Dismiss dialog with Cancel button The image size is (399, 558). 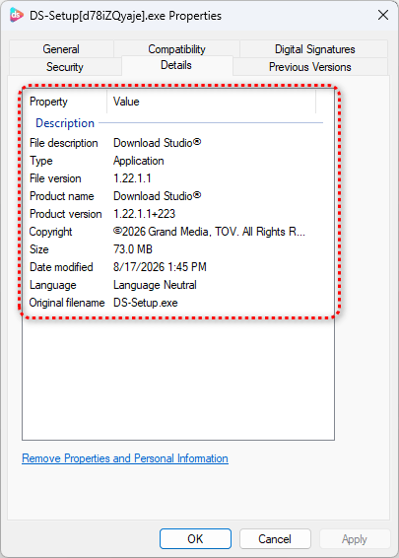click(275, 539)
